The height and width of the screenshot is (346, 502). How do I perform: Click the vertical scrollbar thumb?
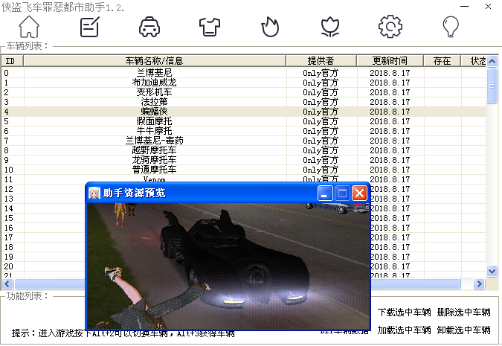[492, 86]
